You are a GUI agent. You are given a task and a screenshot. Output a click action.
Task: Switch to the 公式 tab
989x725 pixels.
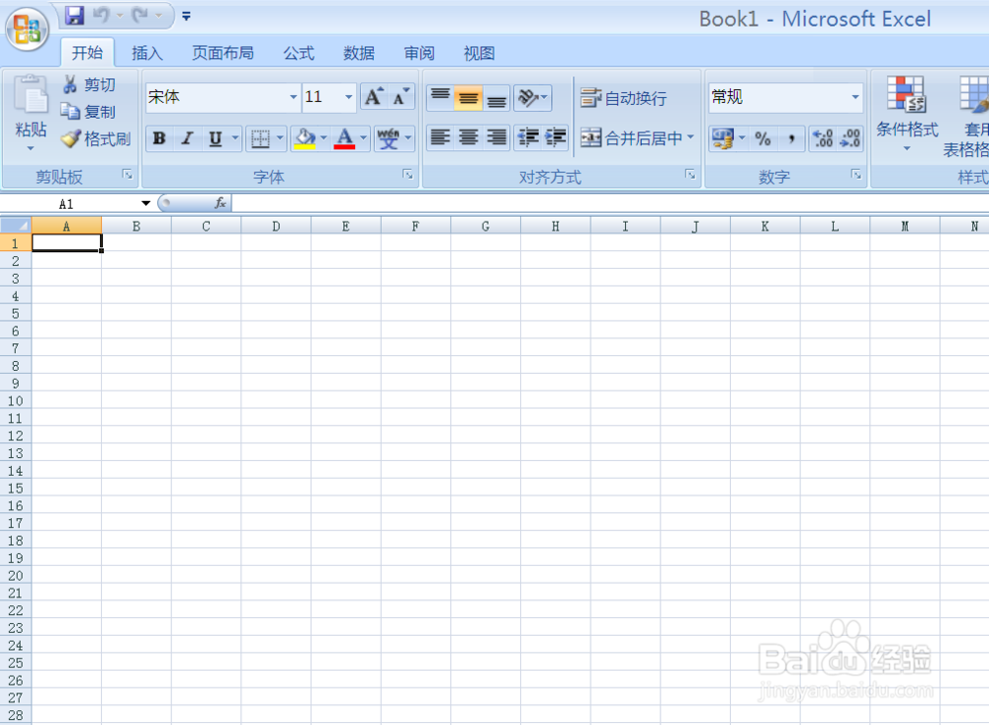[x=299, y=53]
